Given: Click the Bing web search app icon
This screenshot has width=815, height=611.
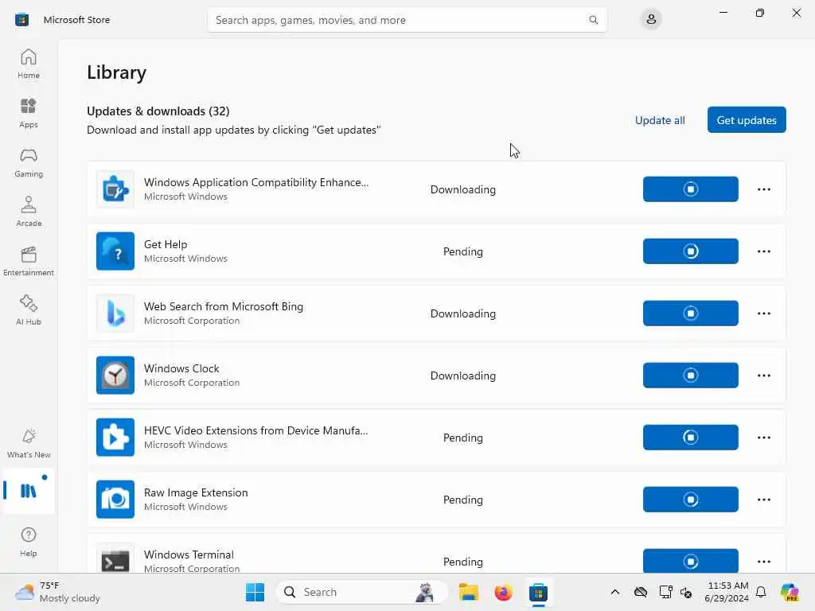Looking at the screenshot, I should tap(115, 313).
